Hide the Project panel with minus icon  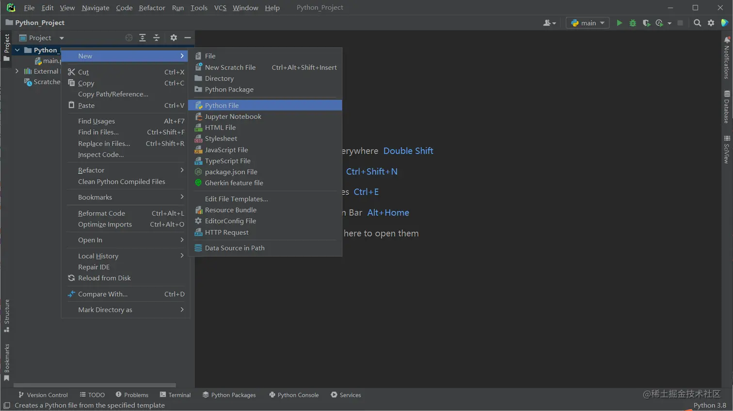(x=188, y=38)
